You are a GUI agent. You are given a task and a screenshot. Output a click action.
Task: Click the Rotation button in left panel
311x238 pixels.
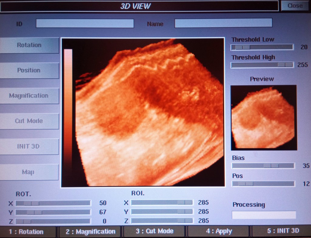pos(29,45)
